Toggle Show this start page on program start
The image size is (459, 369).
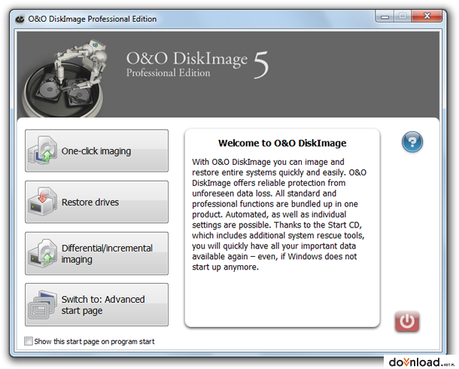click(x=29, y=341)
